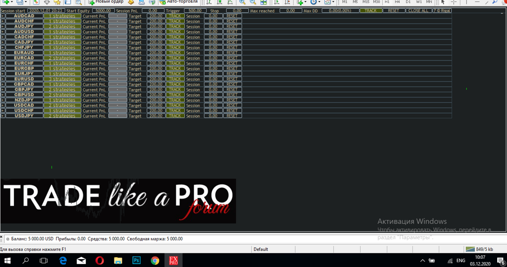
Task: Click the 3 strategies button for EURUSD
Action: click(x=62, y=79)
